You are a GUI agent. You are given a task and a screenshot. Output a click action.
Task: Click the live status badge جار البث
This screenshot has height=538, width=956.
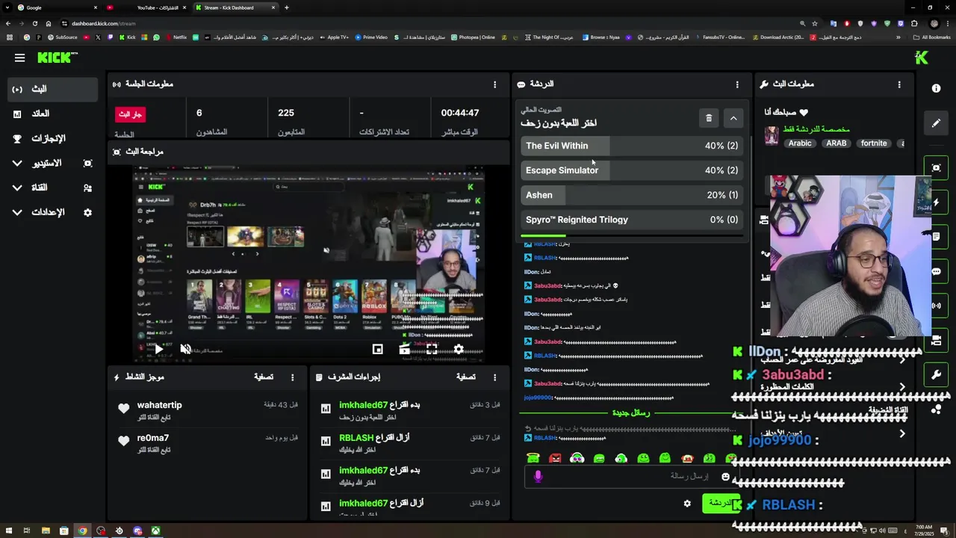click(x=130, y=114)
